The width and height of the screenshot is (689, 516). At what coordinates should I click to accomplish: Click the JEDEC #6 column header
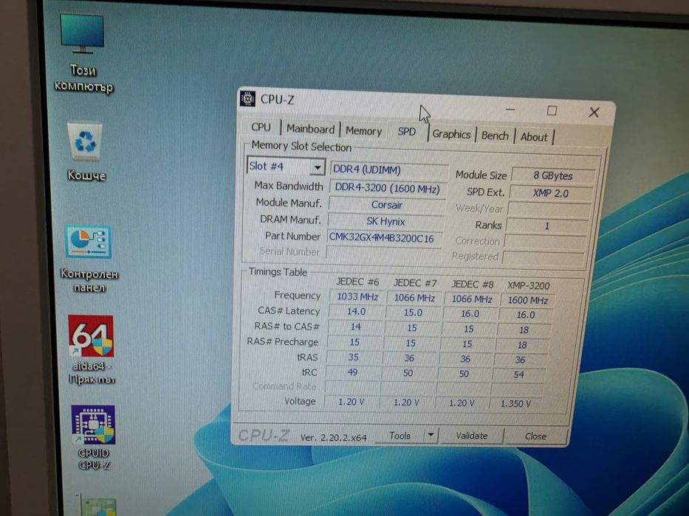pyautogui.click(x=357, y=282)
